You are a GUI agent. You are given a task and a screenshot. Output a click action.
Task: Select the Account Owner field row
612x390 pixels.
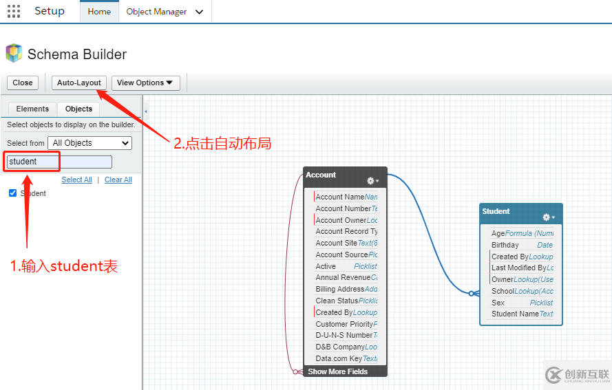(x=346, y=220)
